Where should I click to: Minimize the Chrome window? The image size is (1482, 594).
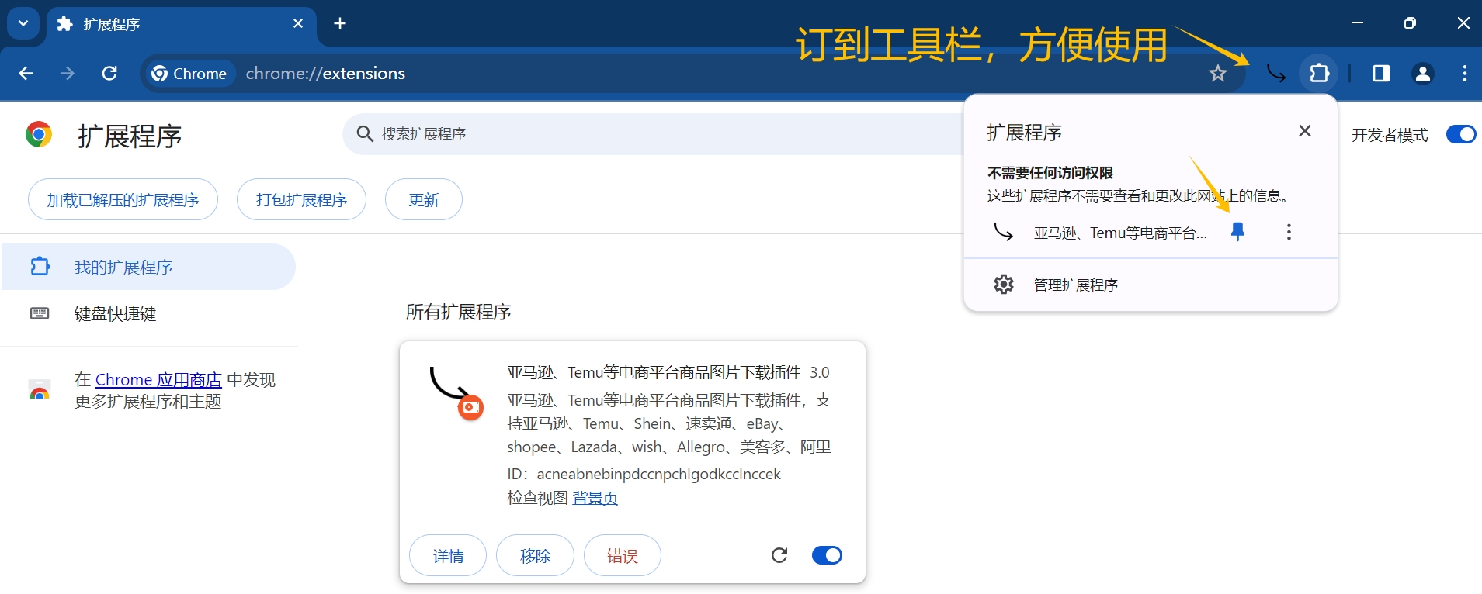click(x=1357, y=23)
